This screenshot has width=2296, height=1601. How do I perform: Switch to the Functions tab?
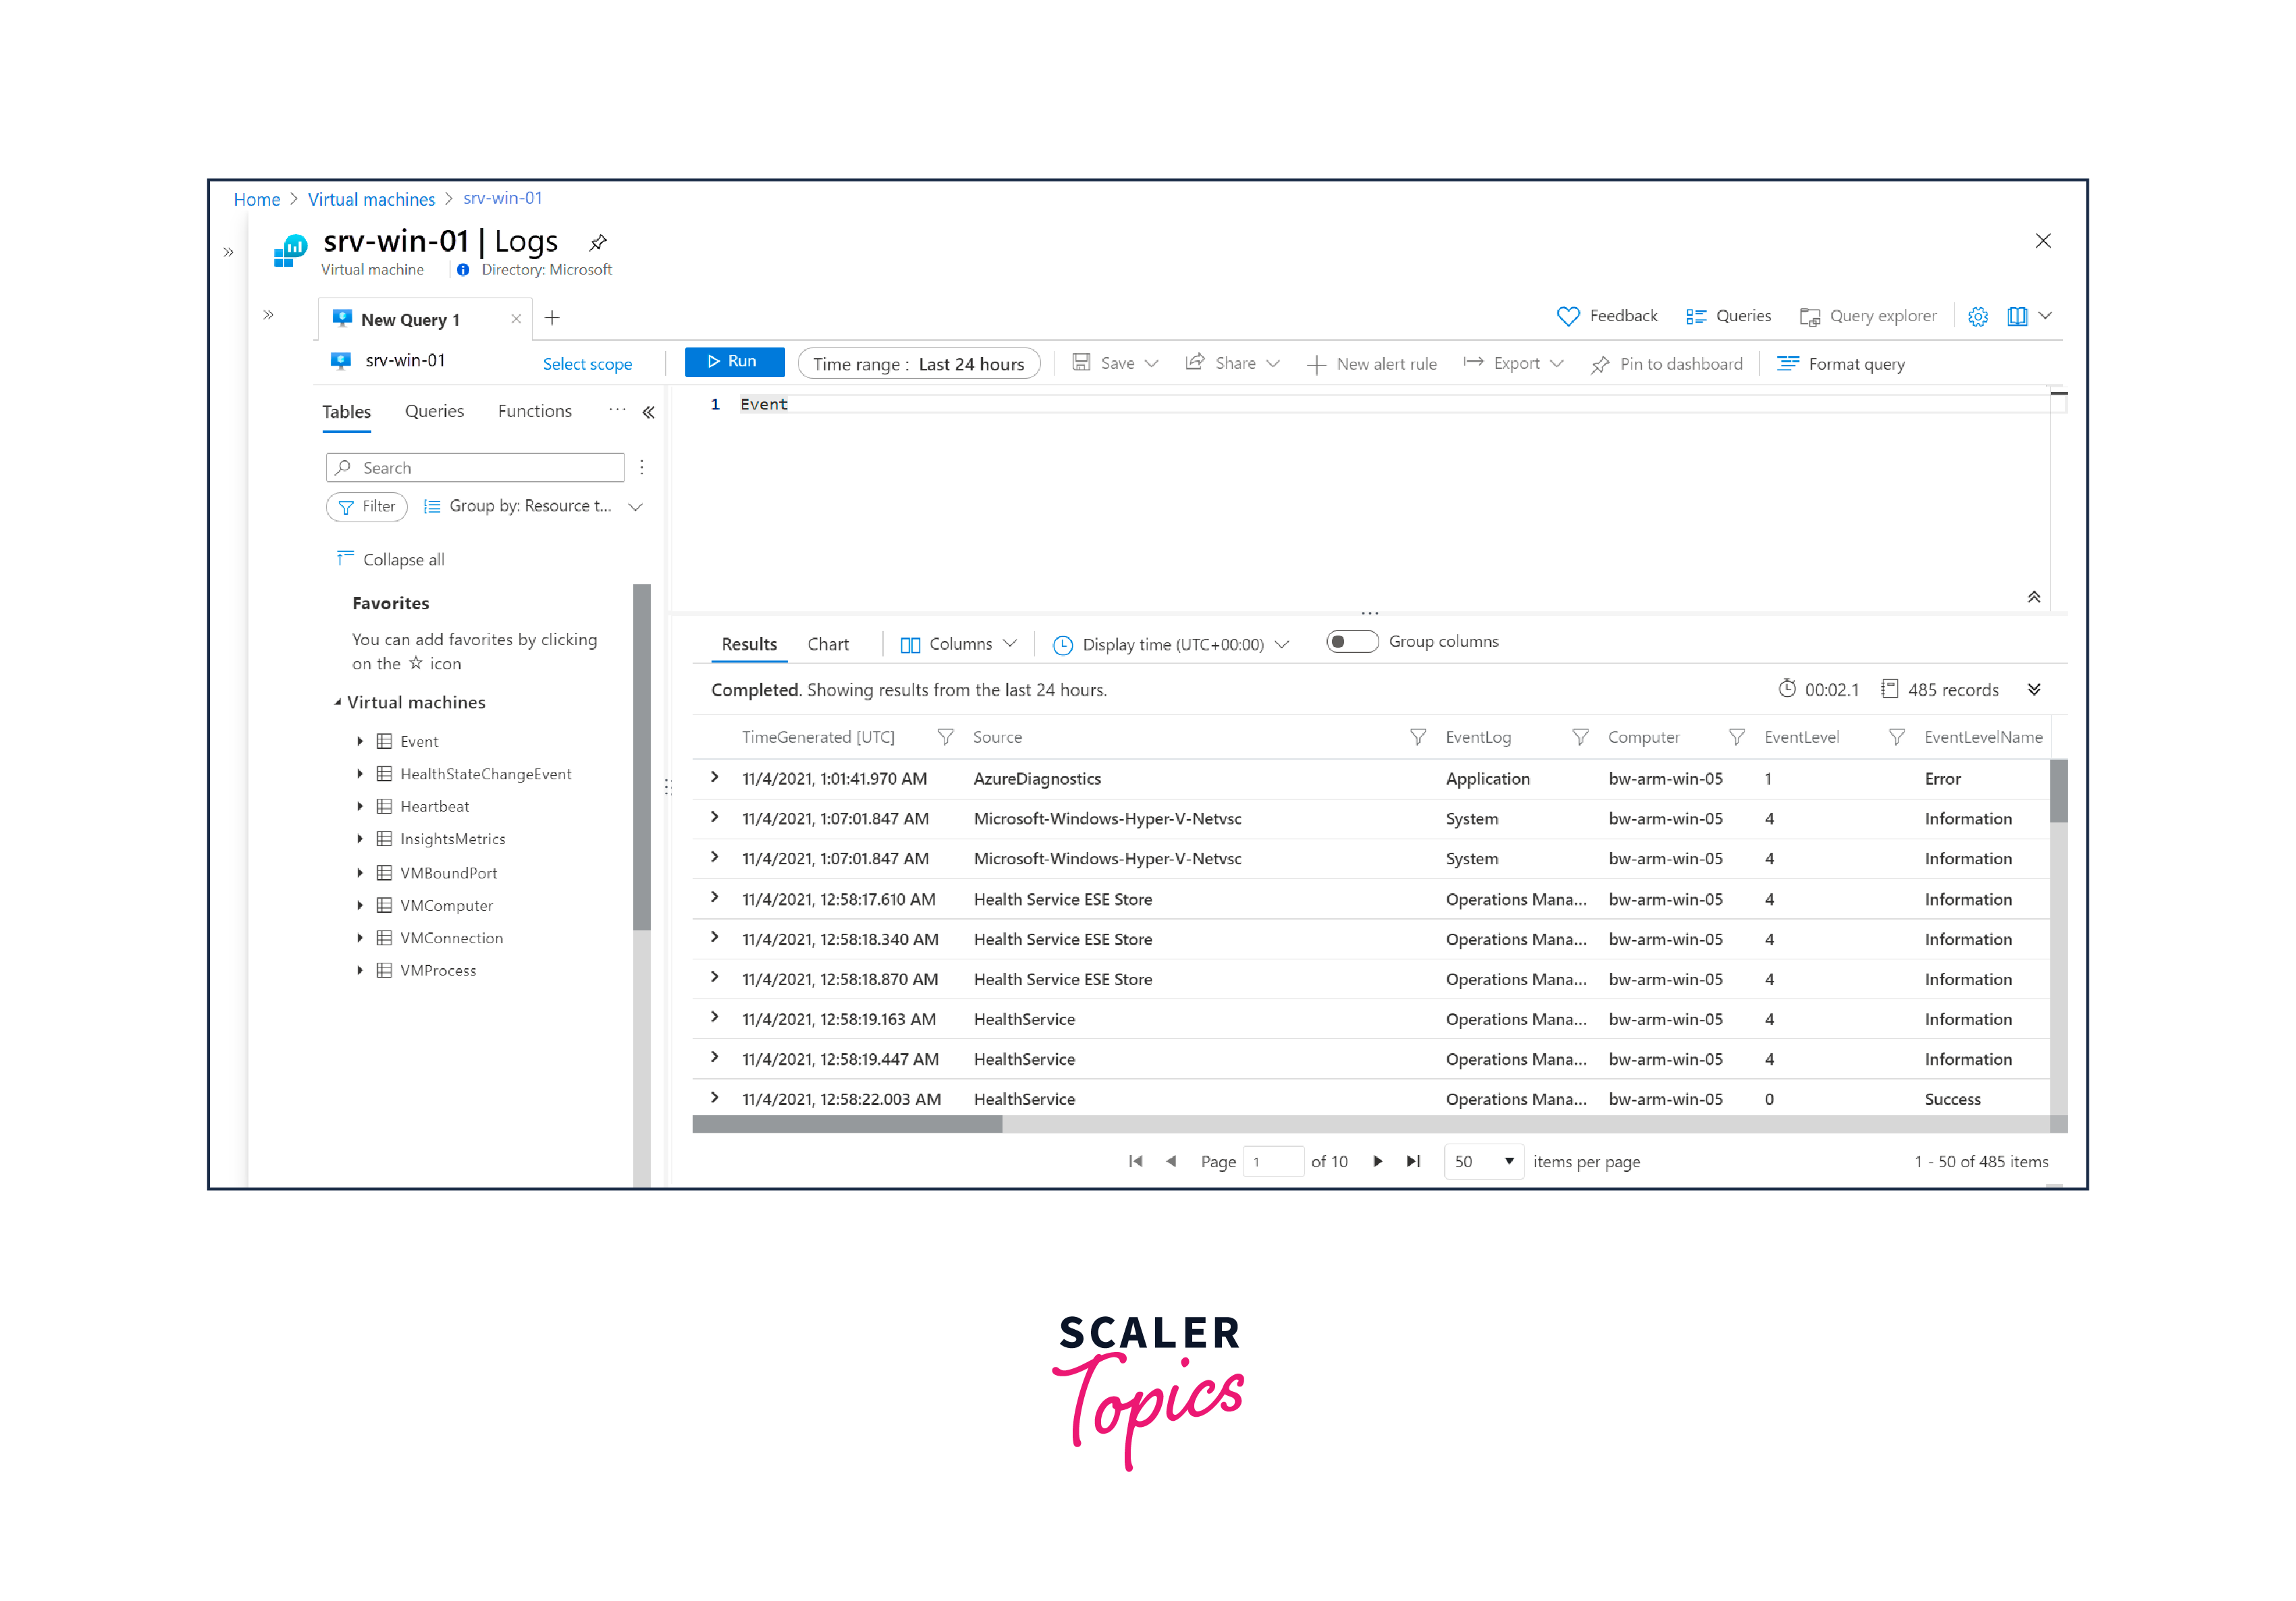(x=534, y=412)
